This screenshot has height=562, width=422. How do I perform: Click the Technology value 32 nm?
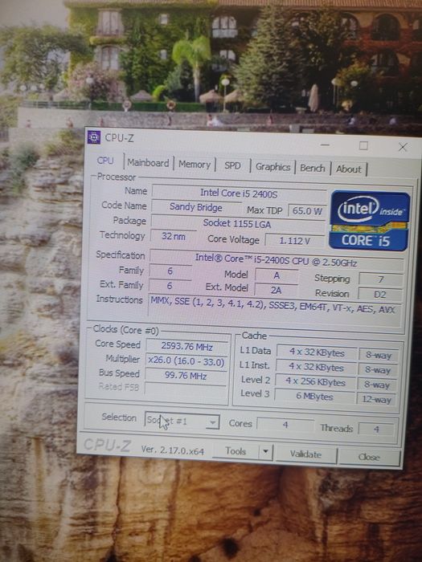(174, 236)
